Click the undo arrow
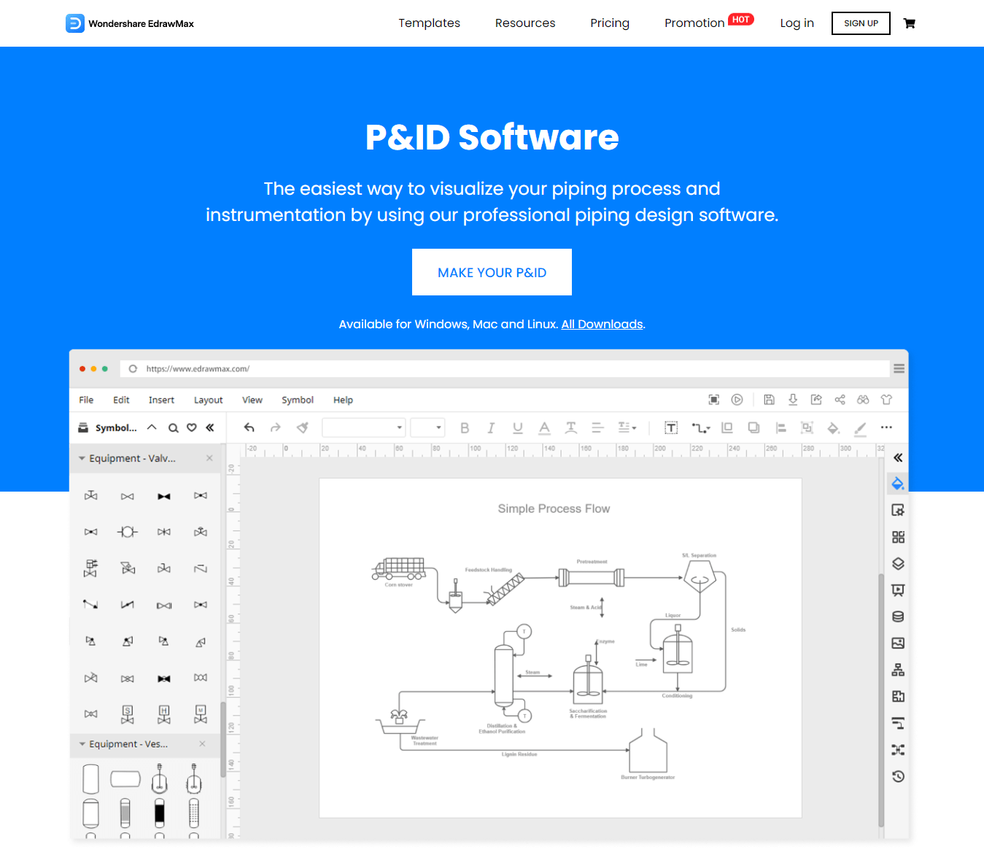This screenshot has width=984, height=849. point(249,427)
